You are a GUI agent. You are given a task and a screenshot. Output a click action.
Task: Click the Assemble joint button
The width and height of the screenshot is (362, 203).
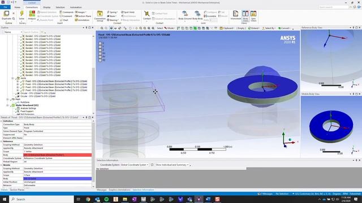coord(210,16)
